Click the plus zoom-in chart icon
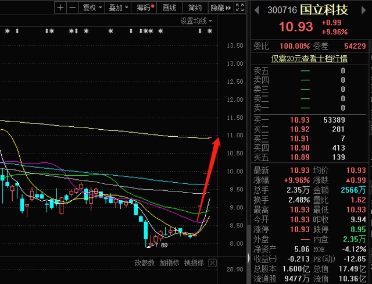372x284 pixels. point(60,8)
